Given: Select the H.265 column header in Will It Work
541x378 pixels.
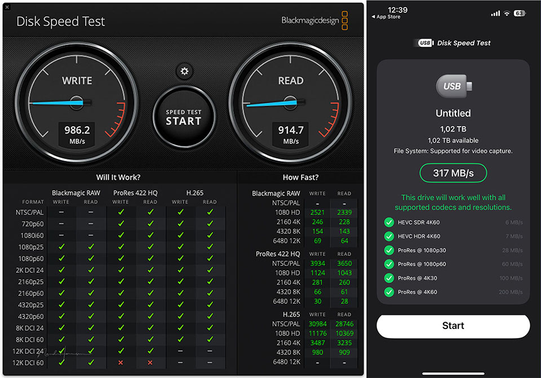Looking at the screenshot, I should 195,193.
